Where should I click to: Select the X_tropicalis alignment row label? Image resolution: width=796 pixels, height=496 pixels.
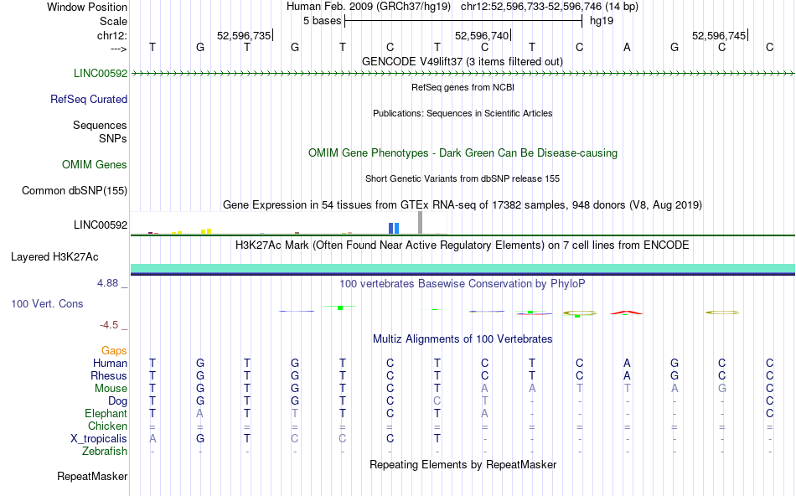click(x=99, y=439)
